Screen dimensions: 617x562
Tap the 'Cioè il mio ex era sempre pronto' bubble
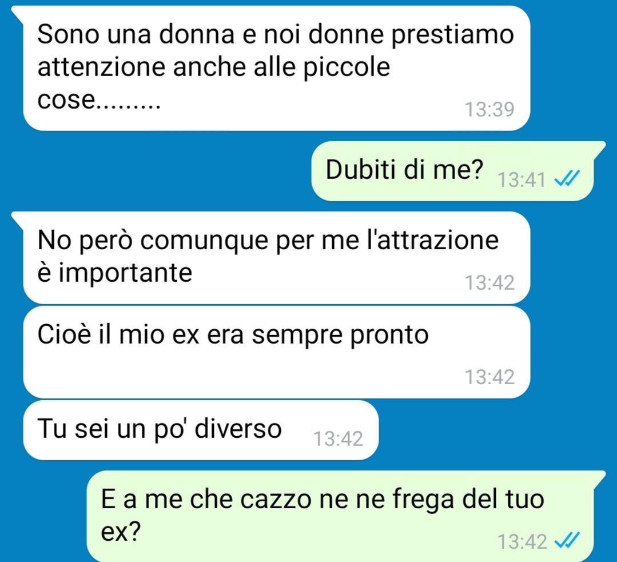pyautogui.click(x=276, y=352)
